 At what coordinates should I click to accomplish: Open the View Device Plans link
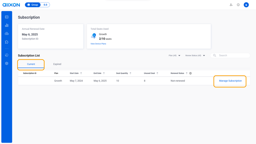tap(98, 44)
